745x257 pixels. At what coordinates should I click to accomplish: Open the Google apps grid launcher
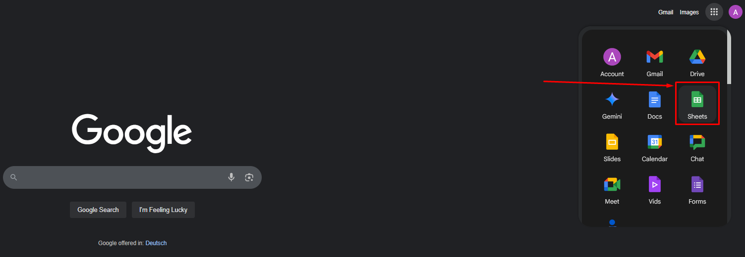point(714,12)
